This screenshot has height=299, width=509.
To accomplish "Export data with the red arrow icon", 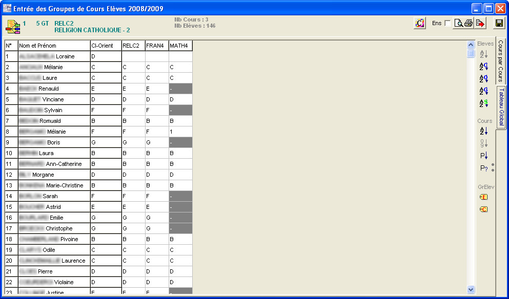I will (480, 24).
